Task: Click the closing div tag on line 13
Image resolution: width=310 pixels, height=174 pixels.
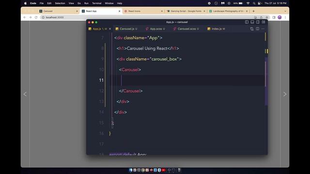Action: tap(123, 101)
